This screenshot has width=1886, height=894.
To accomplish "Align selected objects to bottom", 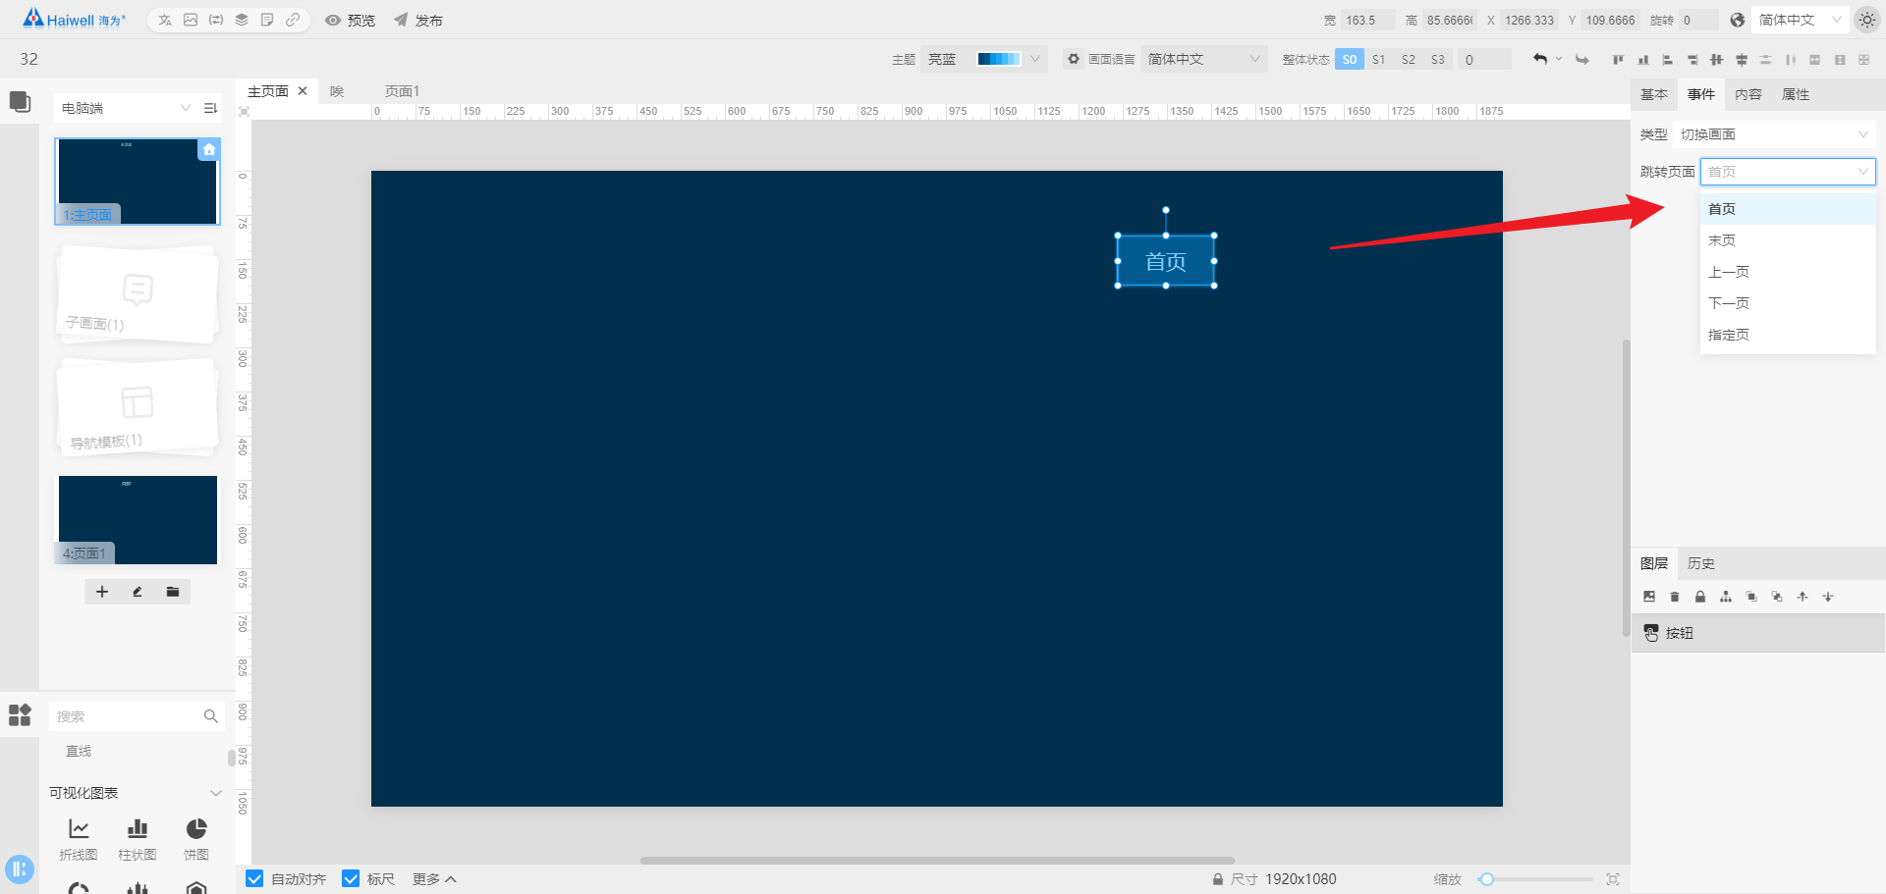I will point(1642,60).
